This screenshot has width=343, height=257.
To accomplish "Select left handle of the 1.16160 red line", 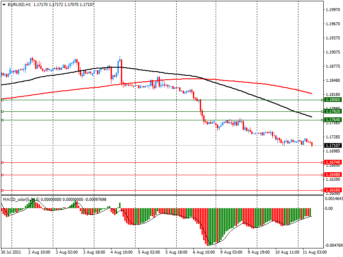I will coord(3,191).
